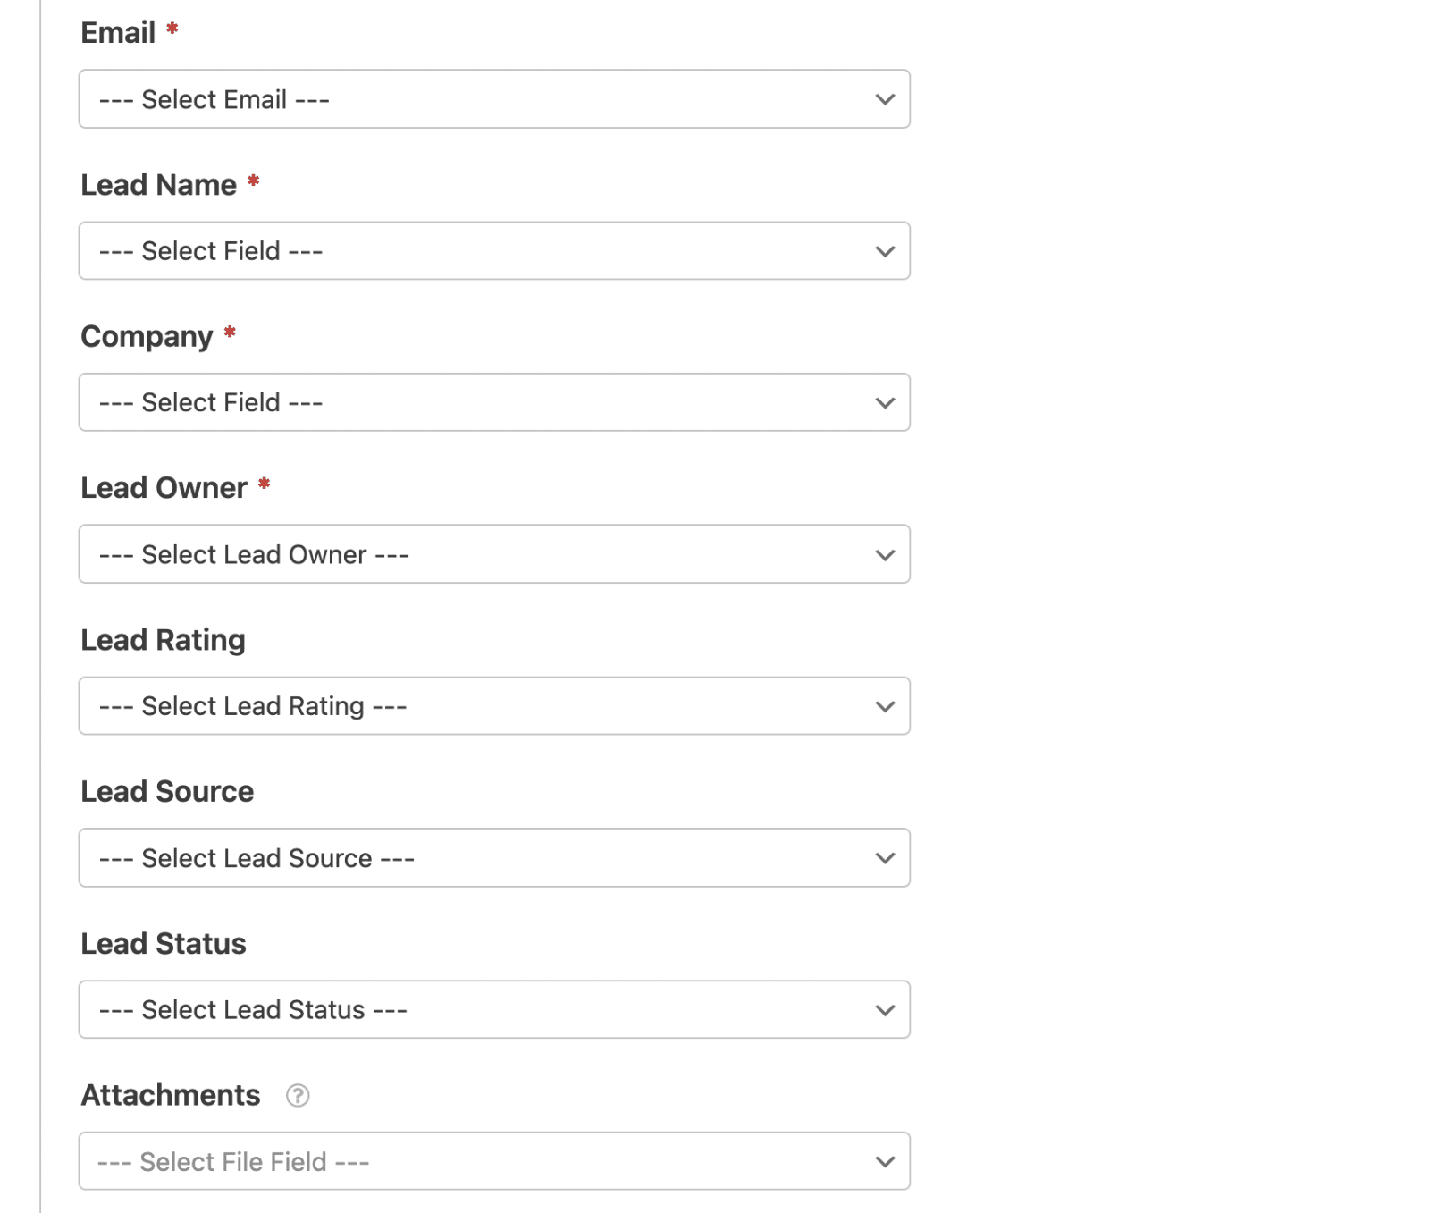Click the chevron arrow in the Lead Source dropdown
This screenshot has height=1213, width=1430.
[885, 858]
